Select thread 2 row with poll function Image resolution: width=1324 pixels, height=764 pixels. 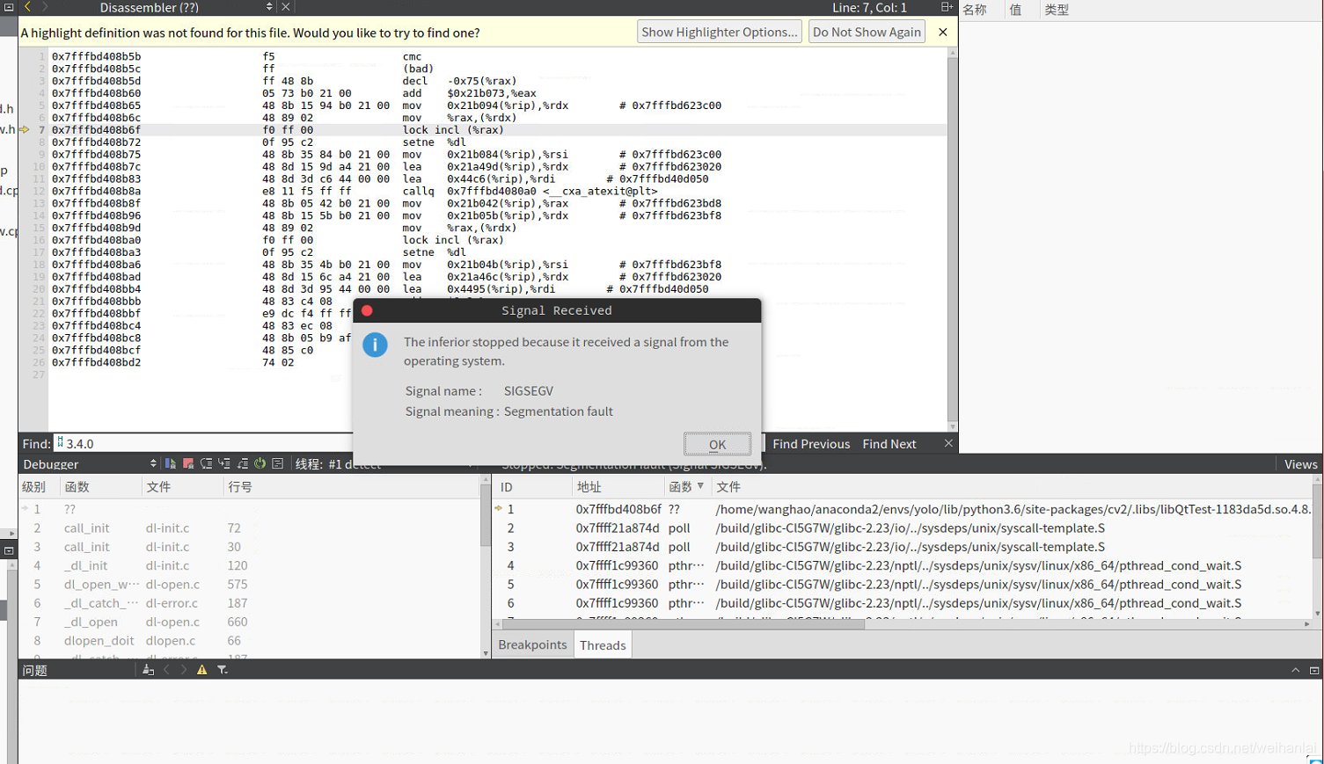(903, 528)
